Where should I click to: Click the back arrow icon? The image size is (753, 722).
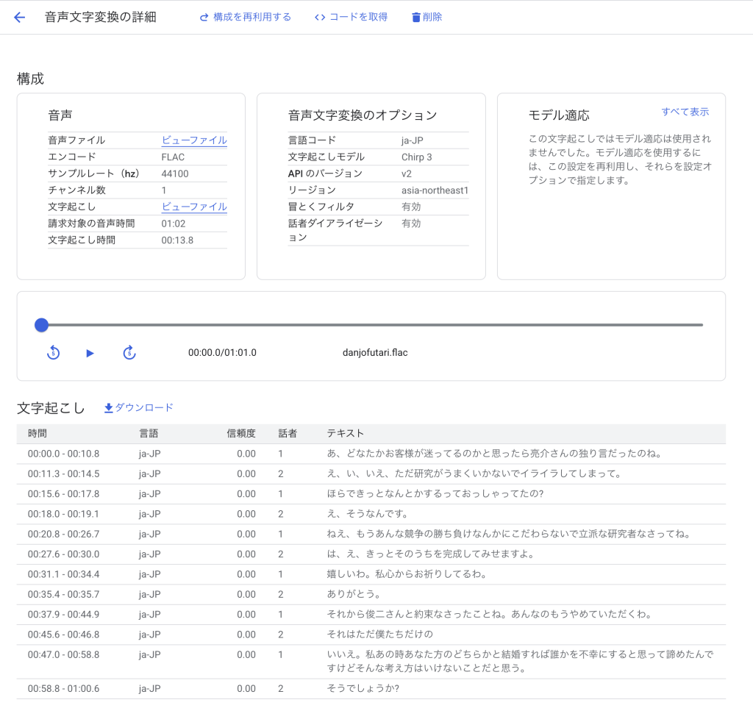tap(20, 17)
